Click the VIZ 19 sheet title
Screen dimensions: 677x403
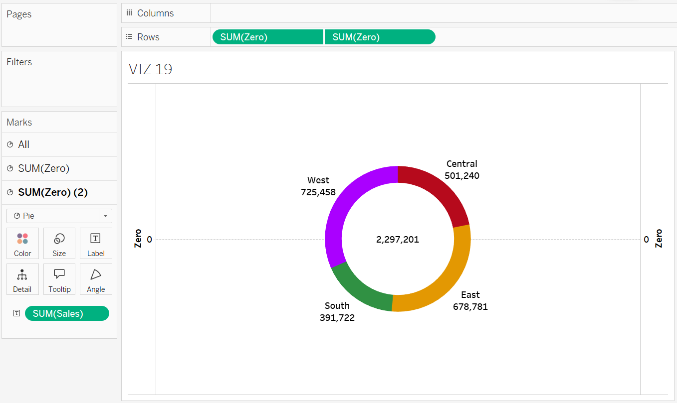151,69
